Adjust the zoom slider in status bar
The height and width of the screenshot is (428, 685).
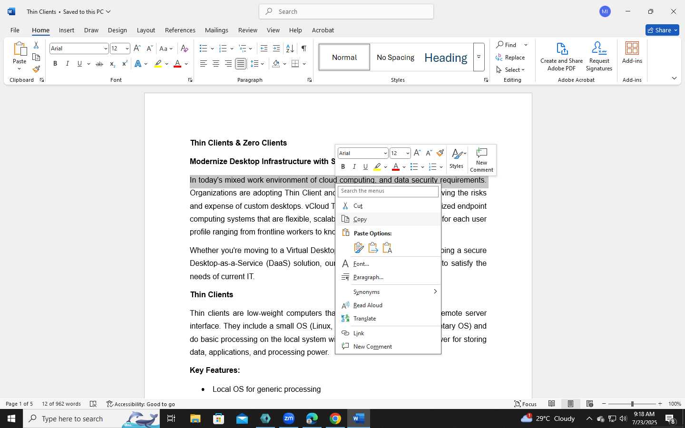click(632, 404)
